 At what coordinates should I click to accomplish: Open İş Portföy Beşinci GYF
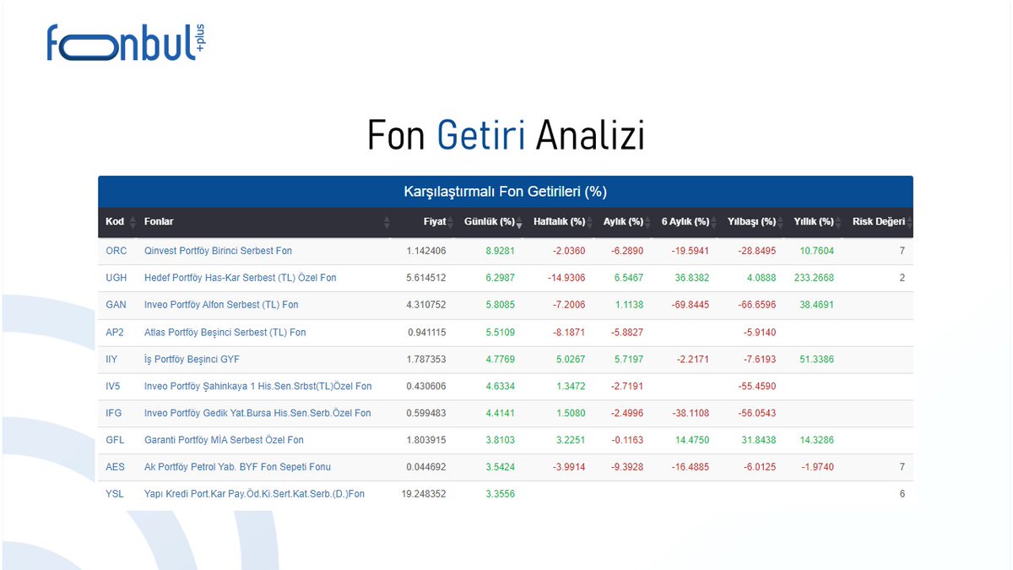[192, 359]
